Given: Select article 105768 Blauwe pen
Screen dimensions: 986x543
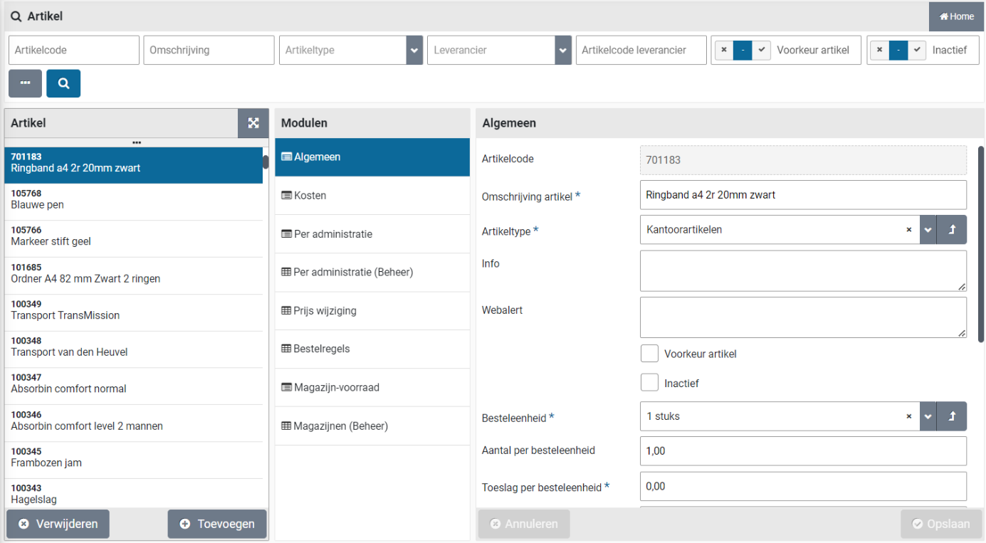Looking at the screenshot, I should tap(134, 199).
